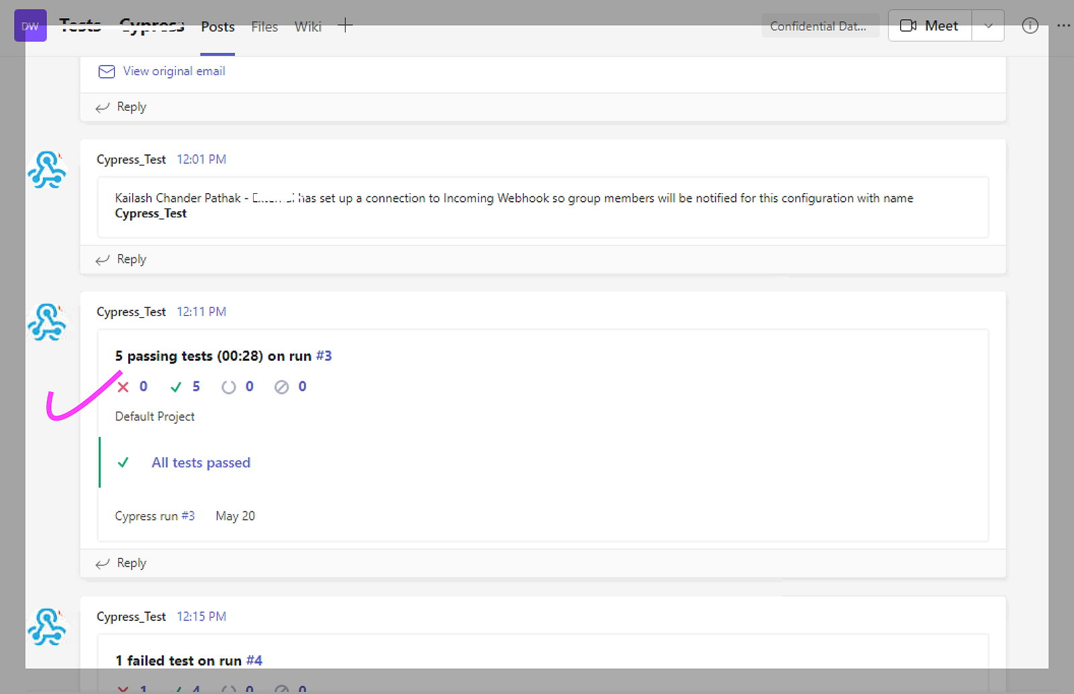Click the pending spinner count icon in run #3
The height and width of the screenshot is (694, 1074).
tap(229, 387)
